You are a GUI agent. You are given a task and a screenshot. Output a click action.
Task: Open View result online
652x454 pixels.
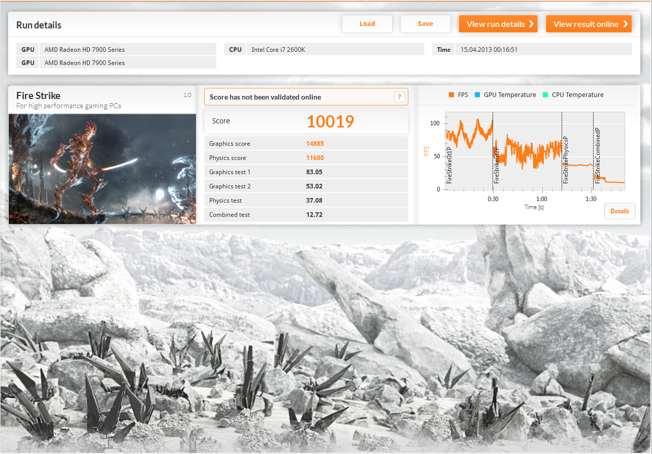pos(589,24)
